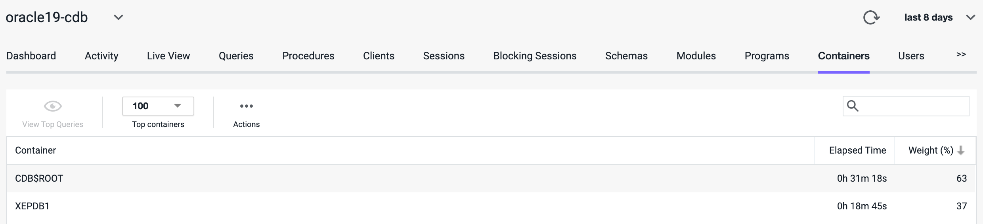This screenshot has width=983, height=224.
Task: Click into the container search field
Action: pos(912,106)
